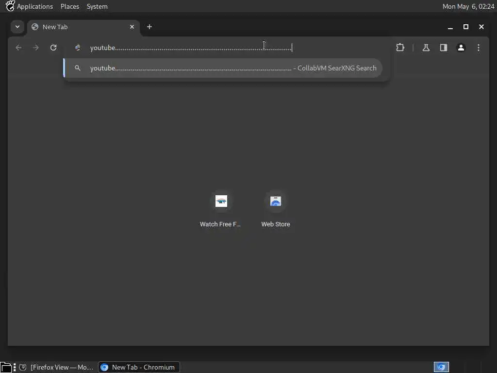
Task: Close the New Tab tab
Action: coord(132,27)
